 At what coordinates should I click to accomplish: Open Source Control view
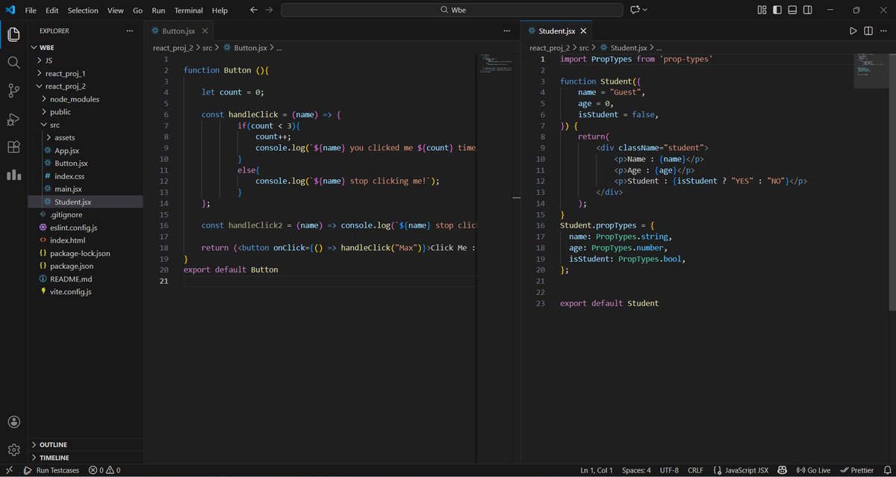point(13,91)
